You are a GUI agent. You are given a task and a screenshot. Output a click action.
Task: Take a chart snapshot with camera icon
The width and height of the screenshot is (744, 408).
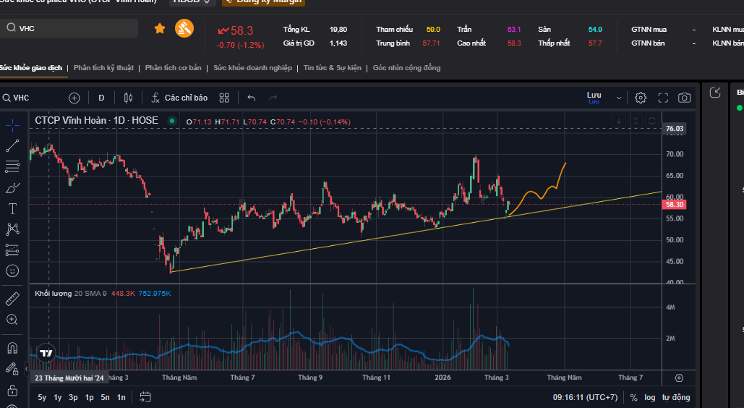[684, 98]
